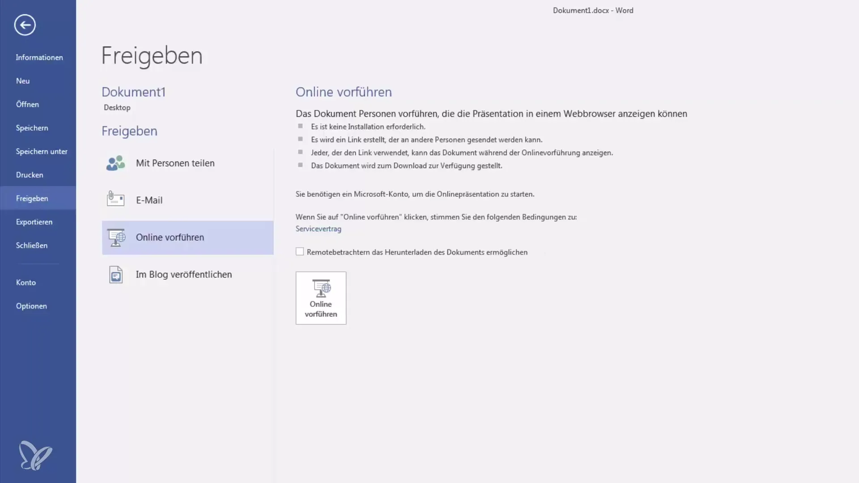Viewport: 859px width, 483px height.
Task: Click the E-Mail envelope icon
Action: click(x=115, y=199)
